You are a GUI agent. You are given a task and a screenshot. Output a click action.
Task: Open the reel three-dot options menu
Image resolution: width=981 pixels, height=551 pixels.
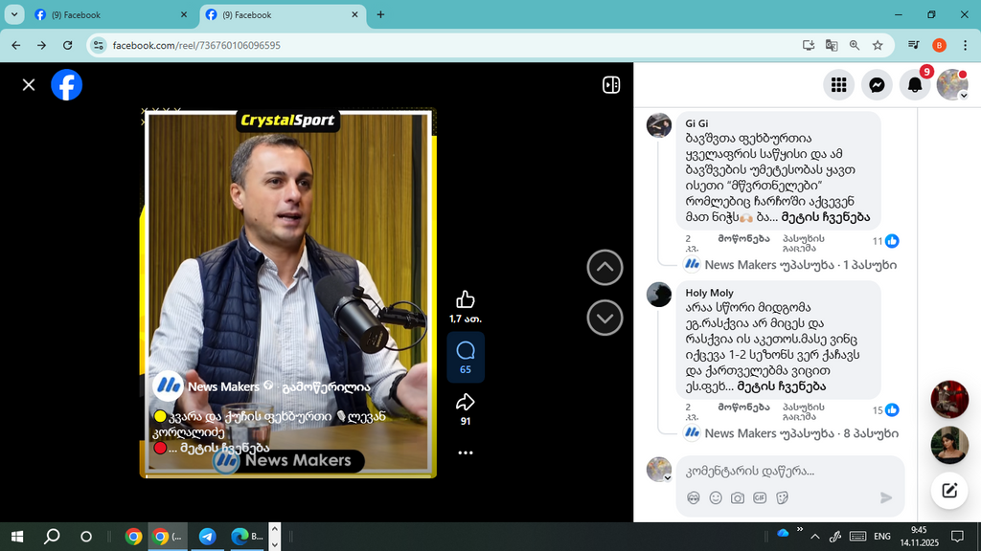click(x=466, y=452)
